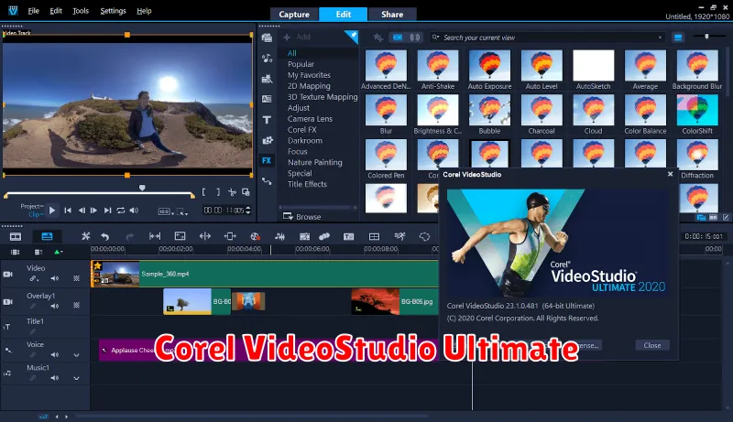This screenshot has width=733, height=422.
Task: Open the Template library panel icon
Action: [267, 79]
